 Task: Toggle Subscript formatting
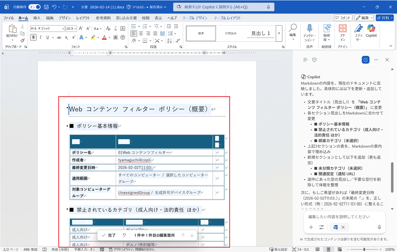click(x=66, y=37)
